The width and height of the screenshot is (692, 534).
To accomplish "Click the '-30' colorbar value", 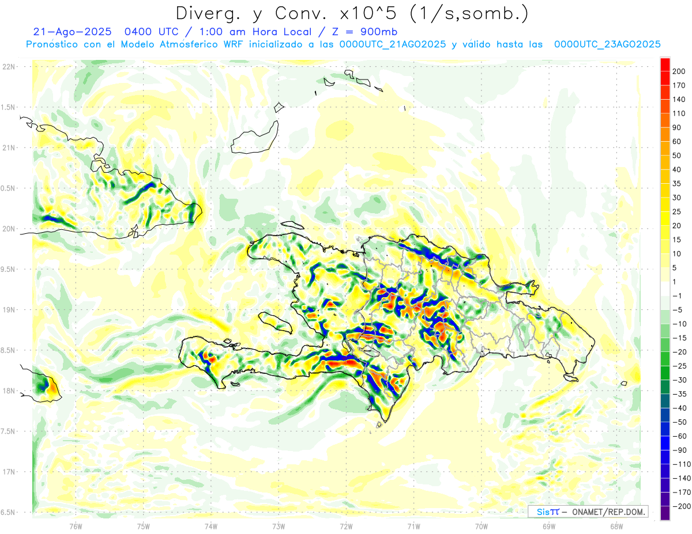I will [x=680, y=380].
